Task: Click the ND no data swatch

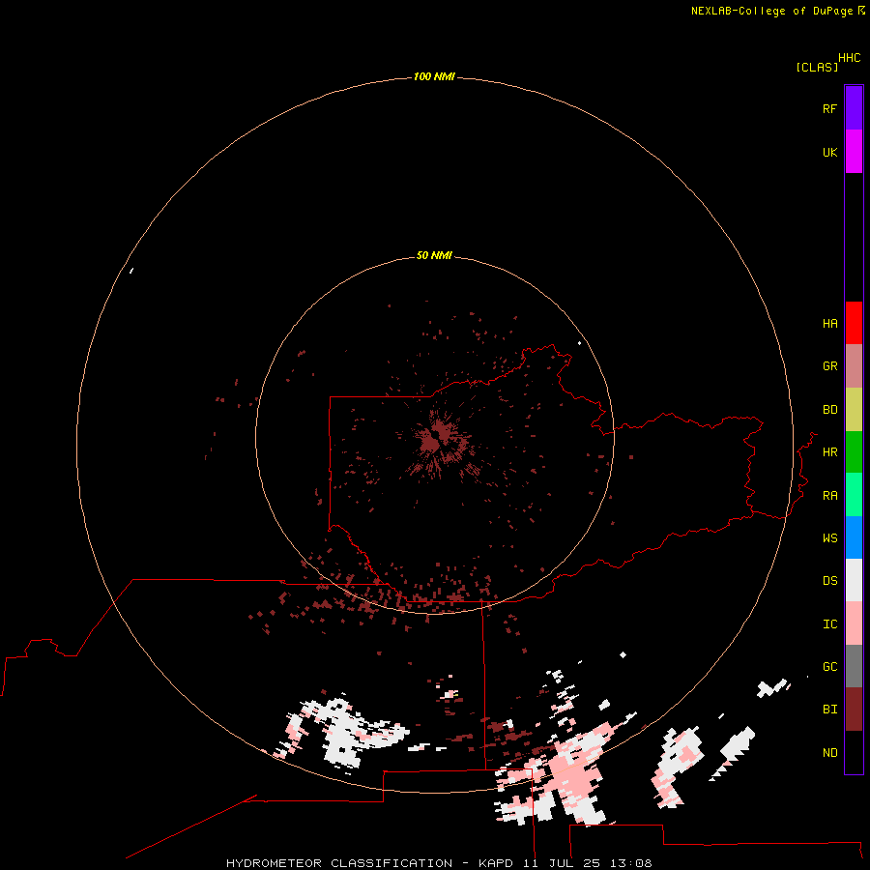Action: click(x=854, y=752)
